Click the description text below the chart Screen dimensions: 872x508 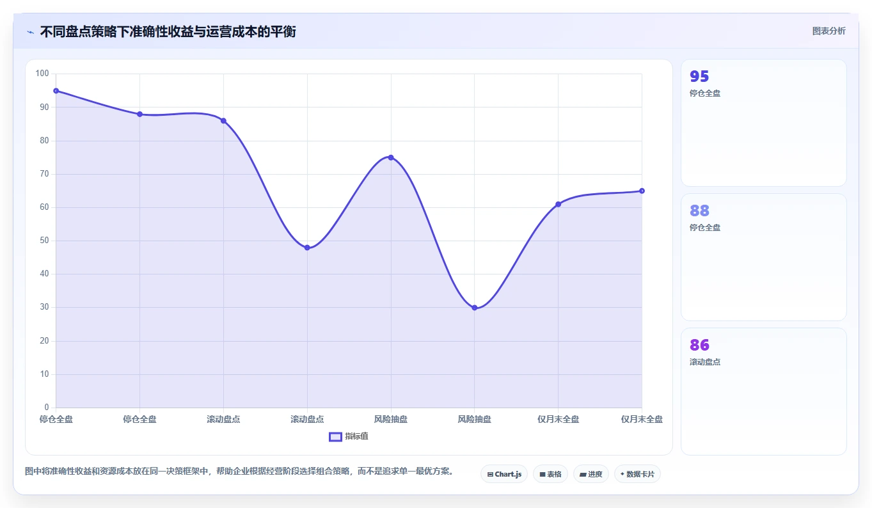pos(239,472)
